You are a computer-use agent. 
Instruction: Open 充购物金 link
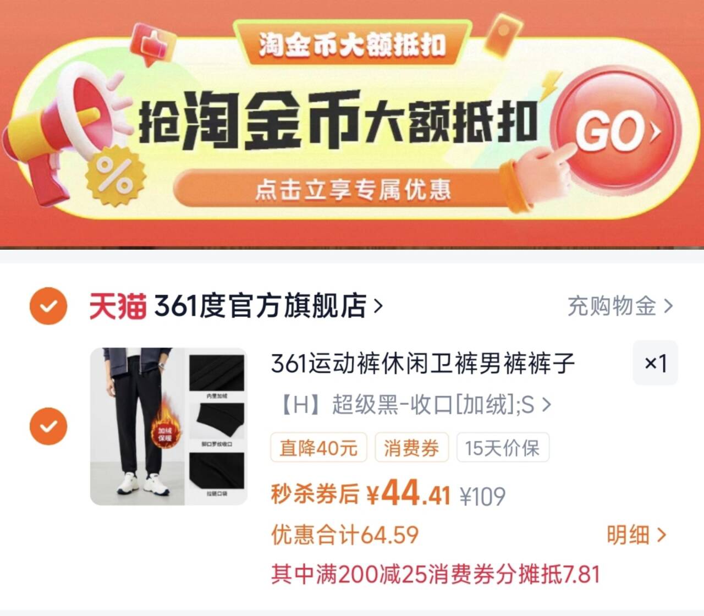point(620,306)
